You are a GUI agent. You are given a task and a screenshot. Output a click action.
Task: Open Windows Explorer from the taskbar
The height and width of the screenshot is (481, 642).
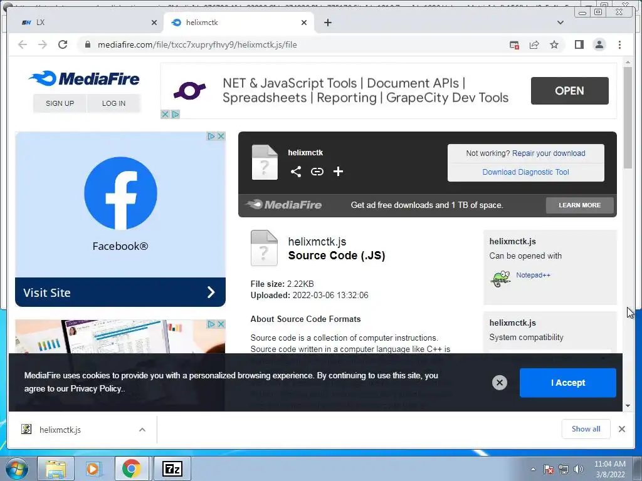tap(56, 468)
